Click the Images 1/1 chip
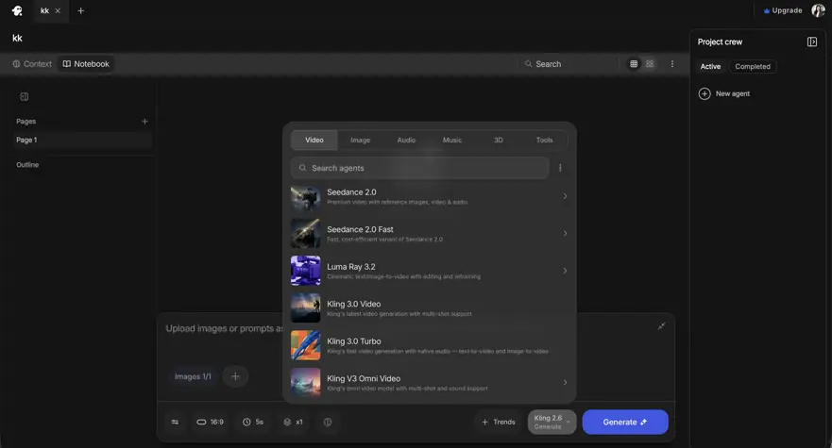Screen dimensions: 832x448 [x=193, y=376]
